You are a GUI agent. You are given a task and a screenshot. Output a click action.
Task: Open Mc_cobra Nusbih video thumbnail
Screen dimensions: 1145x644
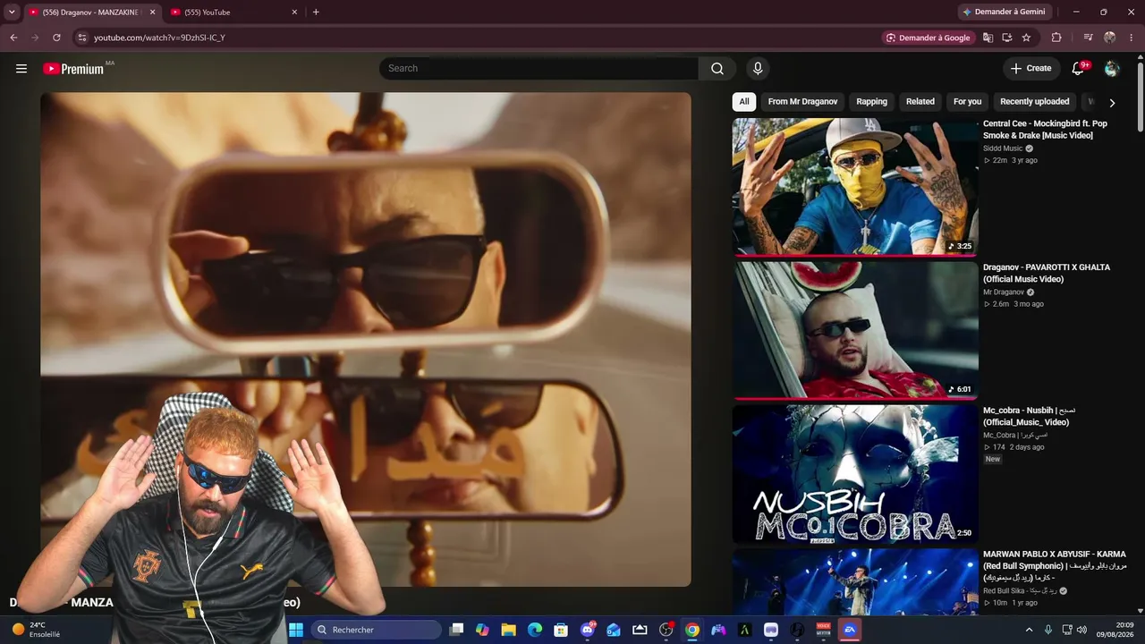click(855, 474)
